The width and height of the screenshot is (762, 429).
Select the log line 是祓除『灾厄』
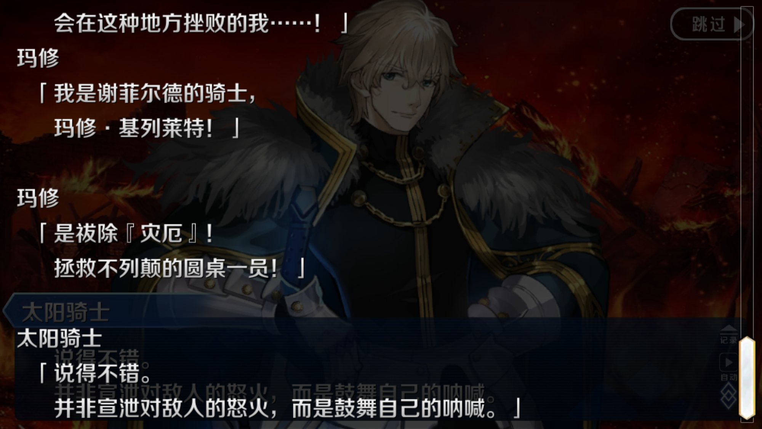coord(126,233)
